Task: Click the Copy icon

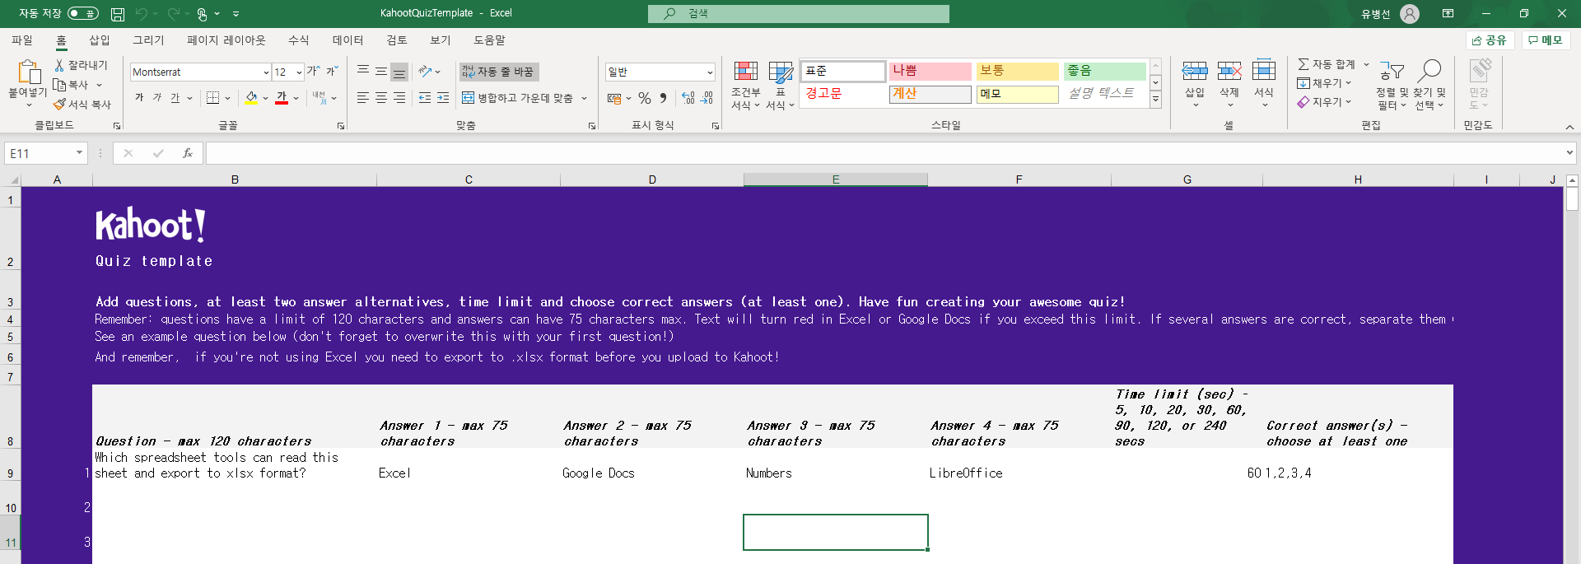Action: [59, 85]
